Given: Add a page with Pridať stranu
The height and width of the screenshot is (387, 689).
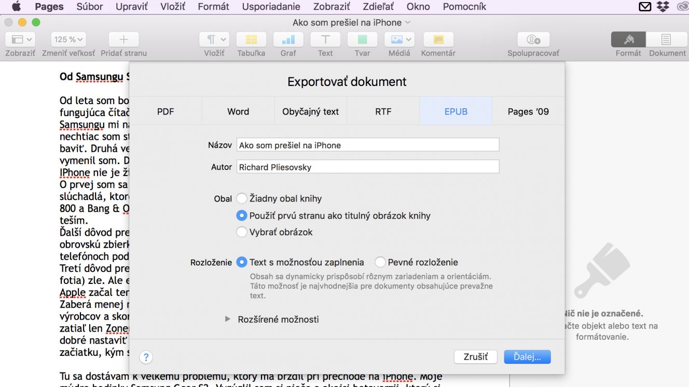Looking at the screenshot, I should 123,39.
